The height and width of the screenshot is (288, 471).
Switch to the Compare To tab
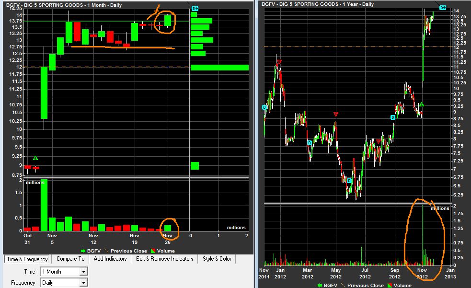[70, 259]
